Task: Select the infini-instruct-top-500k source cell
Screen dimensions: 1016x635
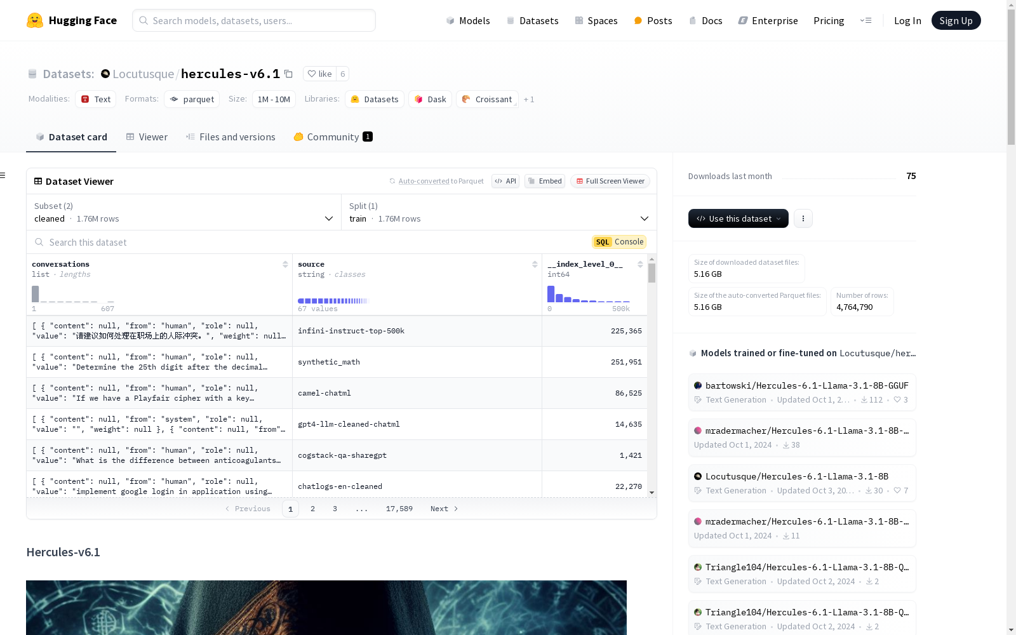Action: [x=417, y=331]
